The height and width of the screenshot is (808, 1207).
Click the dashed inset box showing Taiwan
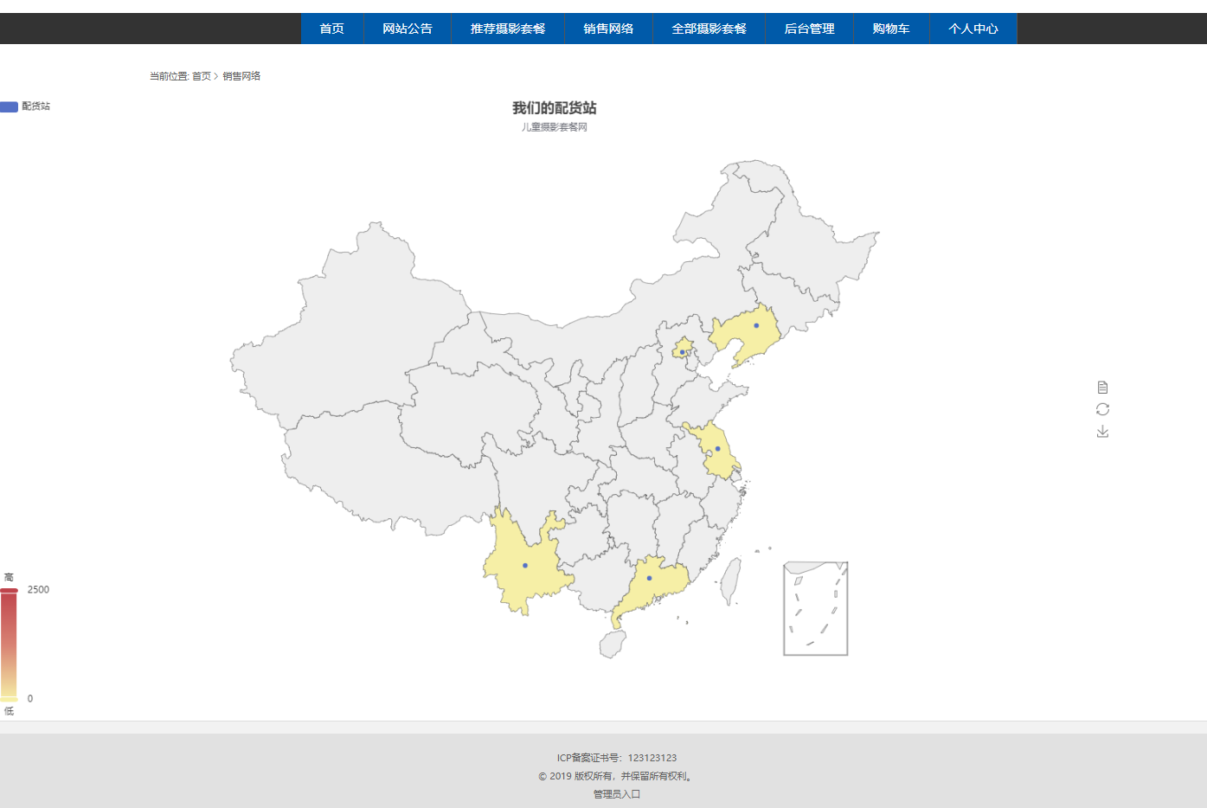(x=814, y=608)
